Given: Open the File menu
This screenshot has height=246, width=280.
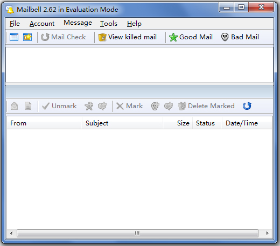Looking at the screenshot, I should (x=15, y=24).
